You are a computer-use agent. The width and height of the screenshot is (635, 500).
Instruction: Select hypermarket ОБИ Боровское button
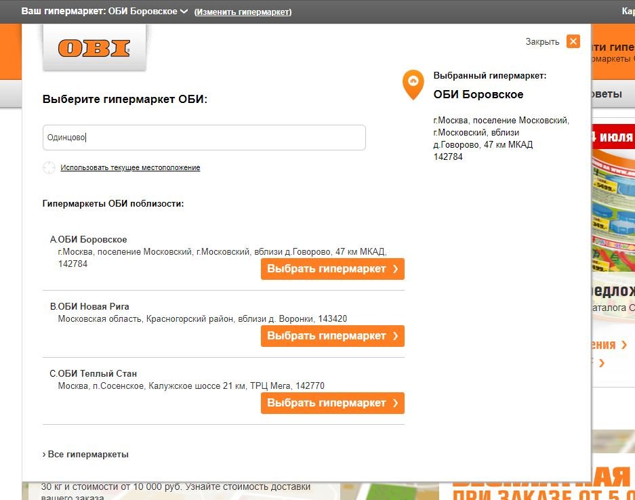click(x=333, y=269)
